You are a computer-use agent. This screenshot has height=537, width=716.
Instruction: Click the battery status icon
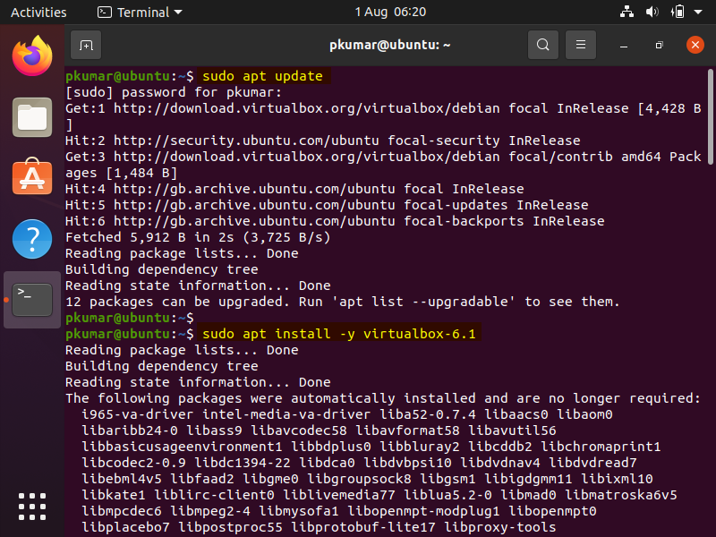(678, 12)
